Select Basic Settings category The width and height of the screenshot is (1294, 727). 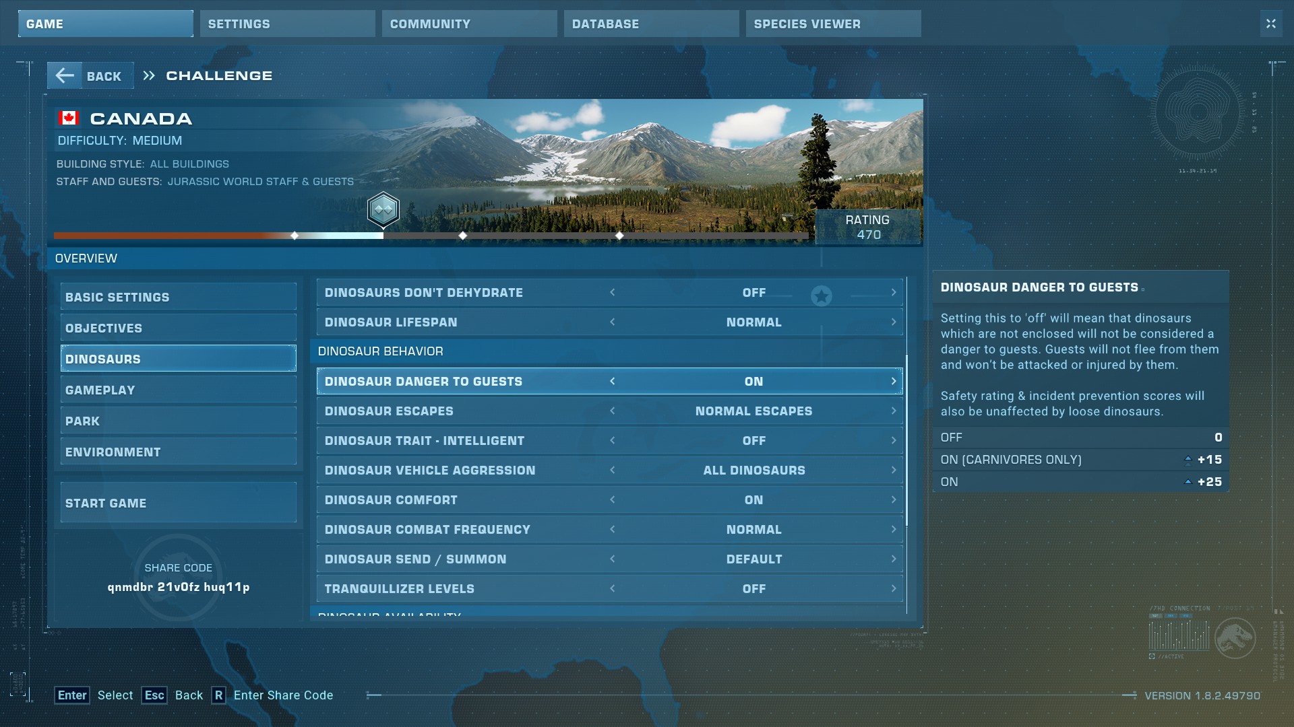tap(179, 297)
